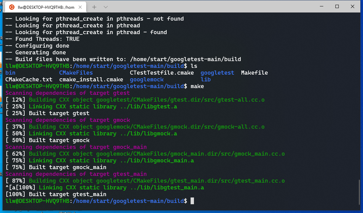Select the llw@DESKTOP-HVQ9THB terminal tab

tap(45, 7)
